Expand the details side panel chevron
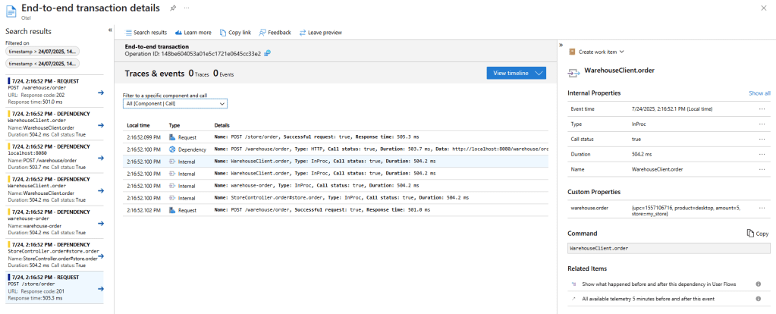 561,46
